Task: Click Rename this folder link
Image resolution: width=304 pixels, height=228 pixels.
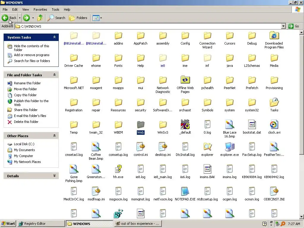Action: (x=27, y=83)
